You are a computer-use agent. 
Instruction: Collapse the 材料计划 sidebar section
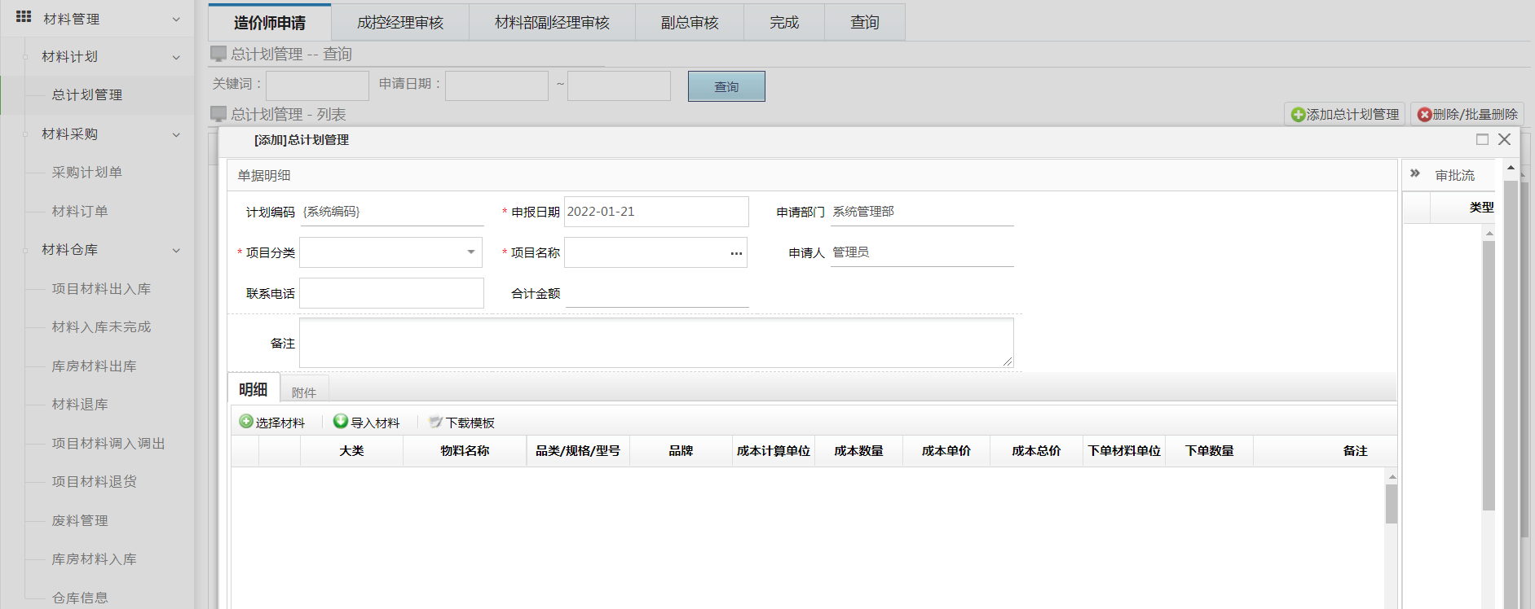tap(176, 57)
